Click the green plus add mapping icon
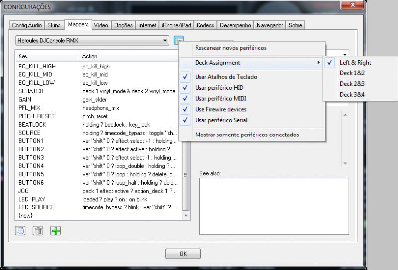 55,231
